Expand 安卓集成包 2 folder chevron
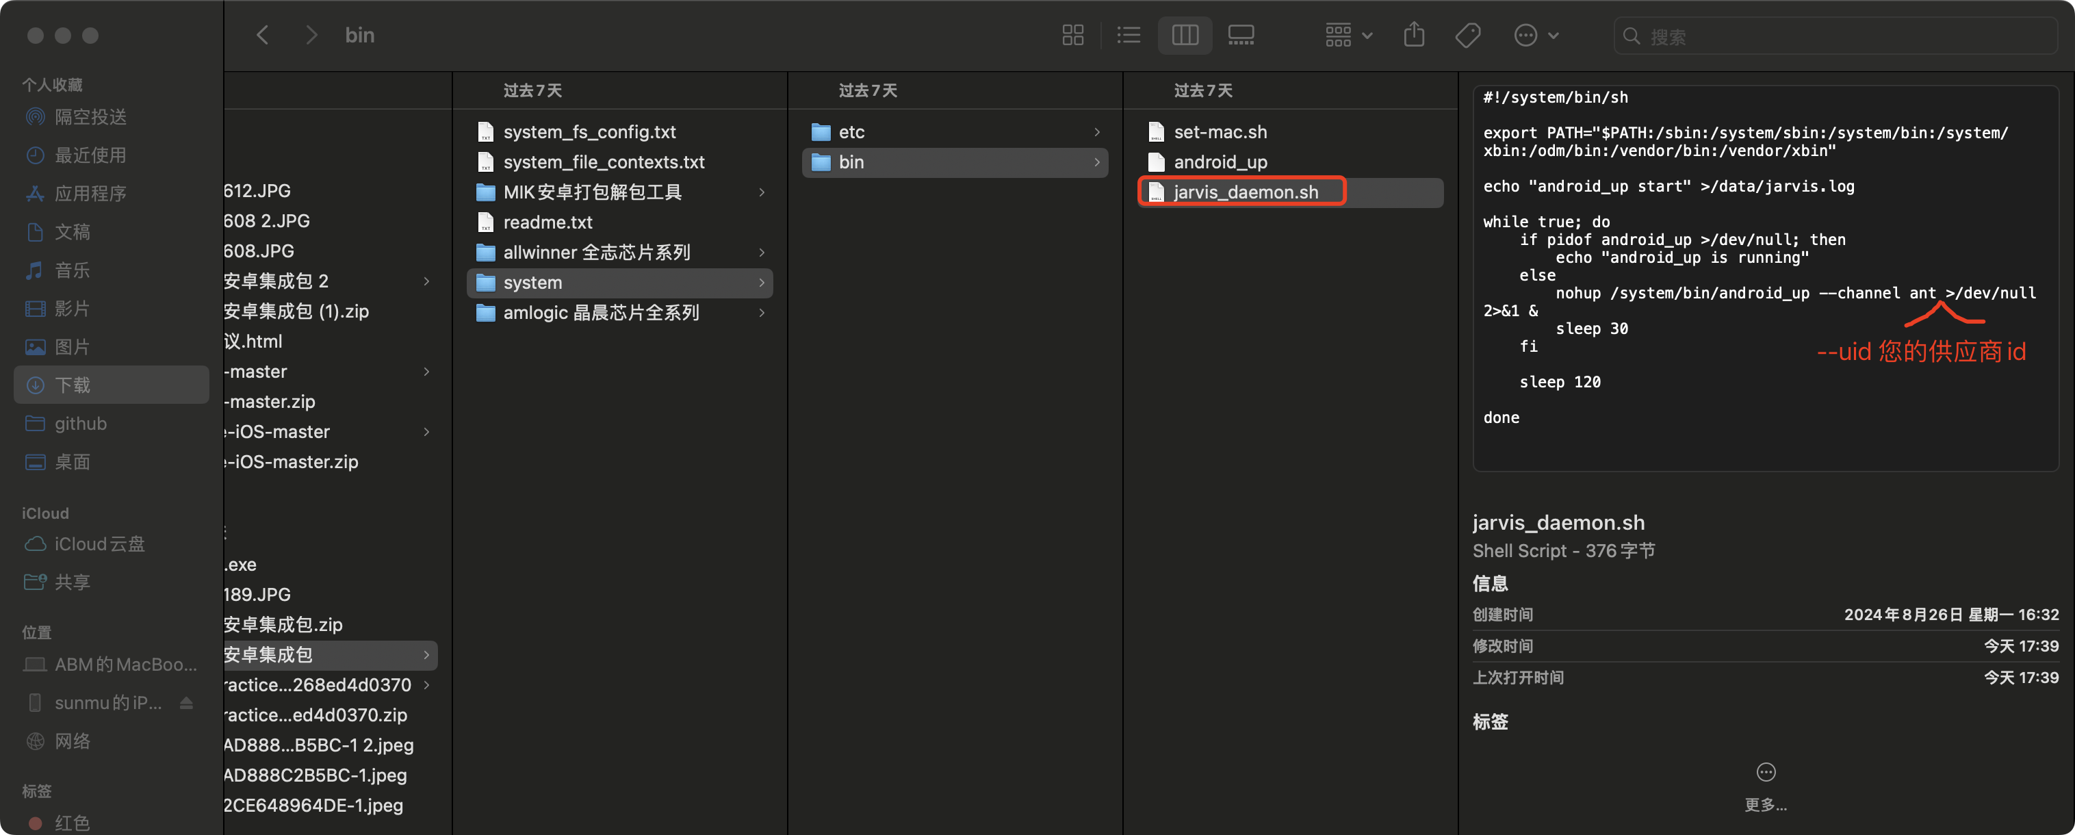The height and width of the screenshot is (835, 2075). [x=426, y=281]
